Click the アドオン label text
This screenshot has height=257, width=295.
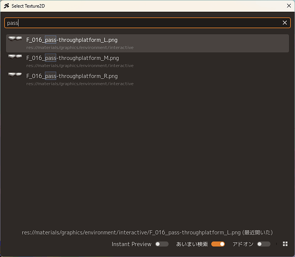coord(243,244)
